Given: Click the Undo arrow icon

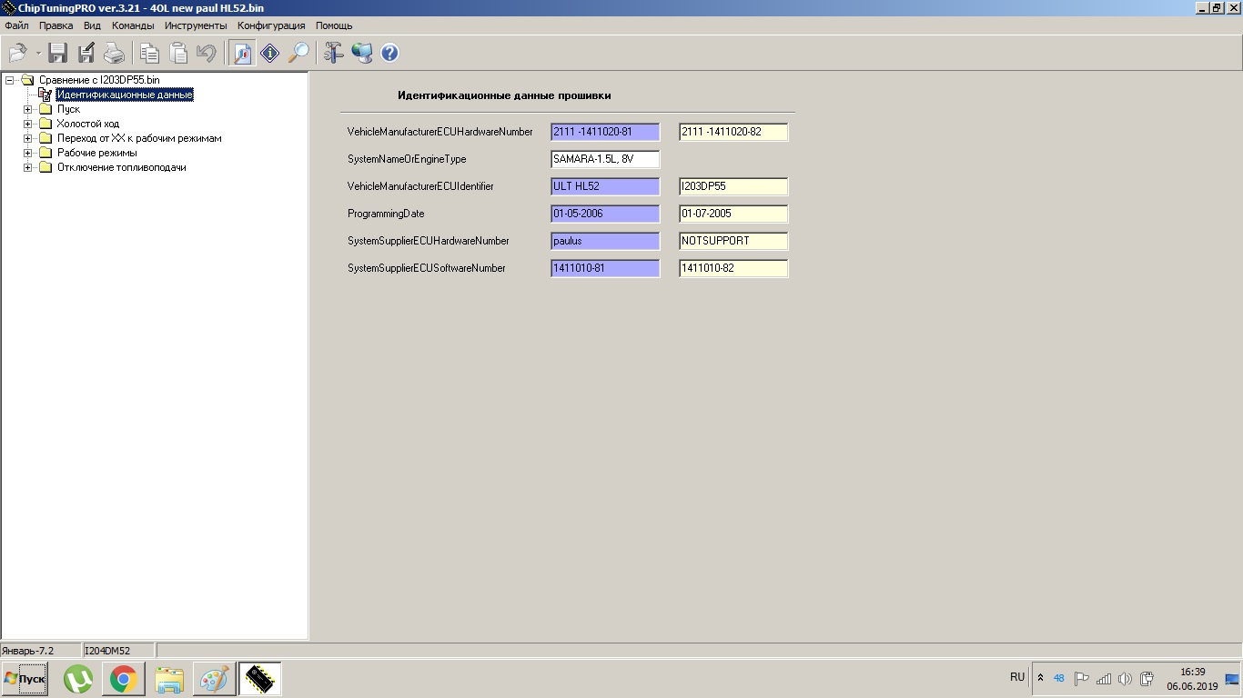Looking at the screenshot, I should pos(207,53).
